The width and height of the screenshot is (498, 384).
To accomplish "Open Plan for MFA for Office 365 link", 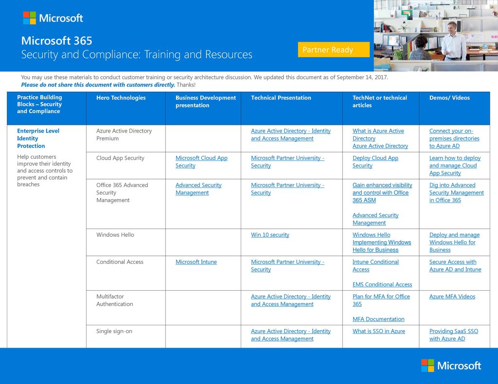I will point(381,301).
